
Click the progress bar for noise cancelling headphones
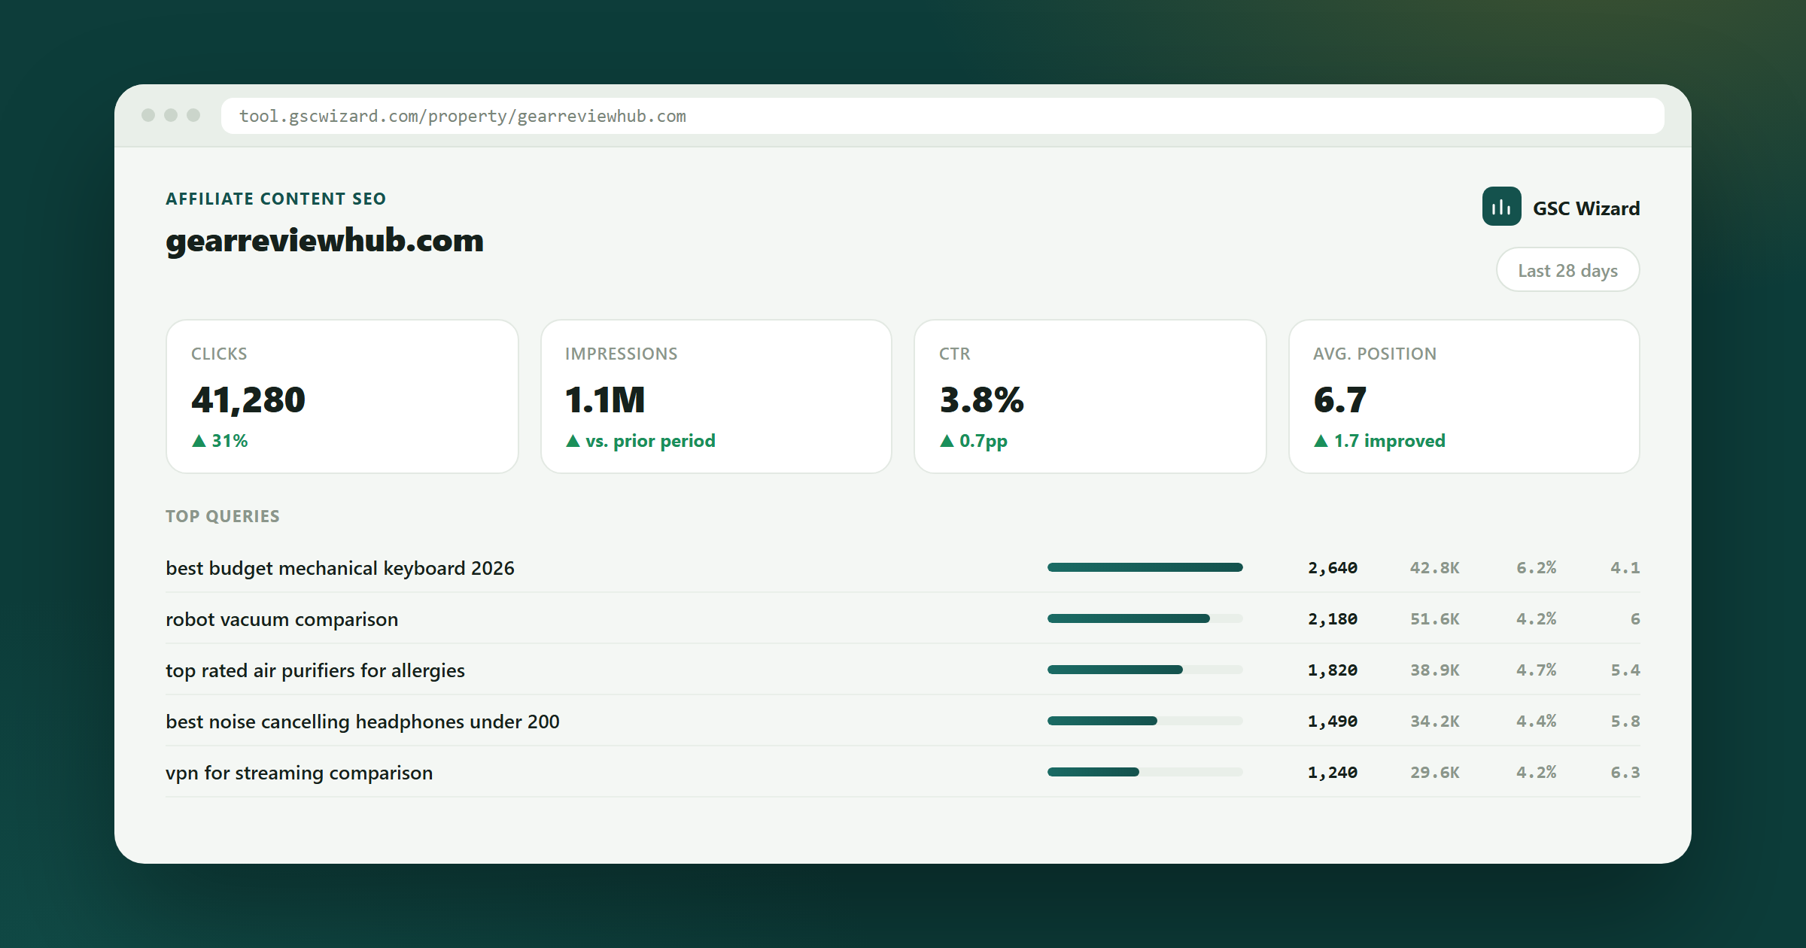(1145, 721)
